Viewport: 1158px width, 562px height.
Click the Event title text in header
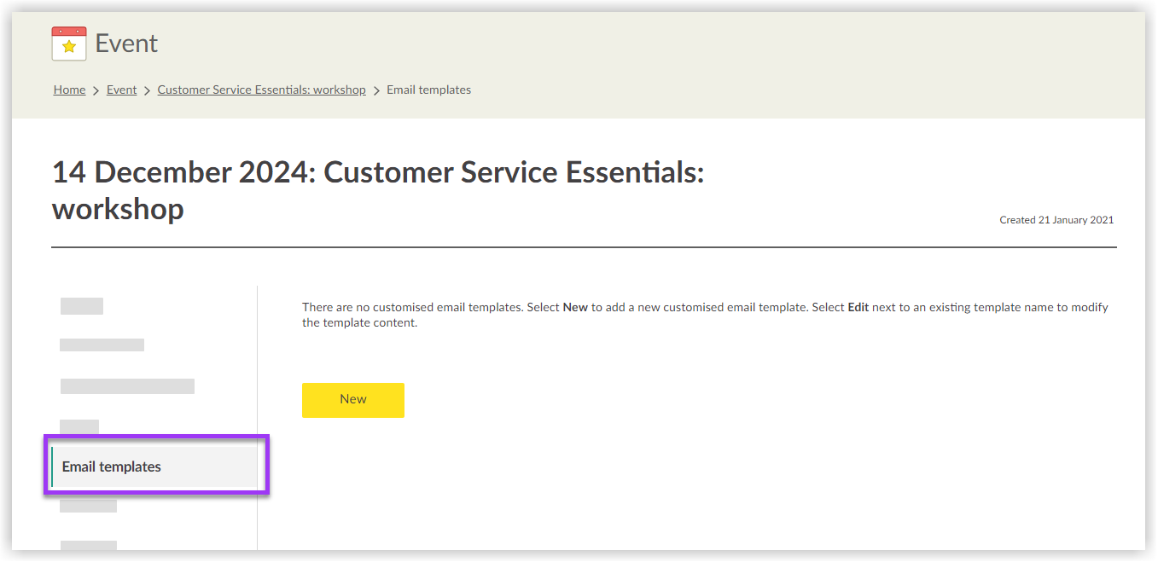click(126, 43)
